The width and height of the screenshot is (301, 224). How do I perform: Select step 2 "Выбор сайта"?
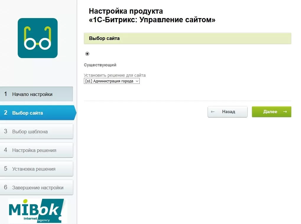[38, 113]
